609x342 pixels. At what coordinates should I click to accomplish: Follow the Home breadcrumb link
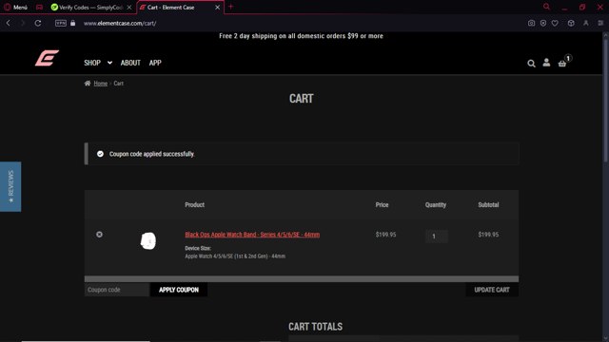pyautogui.click(x=101, y=84)
